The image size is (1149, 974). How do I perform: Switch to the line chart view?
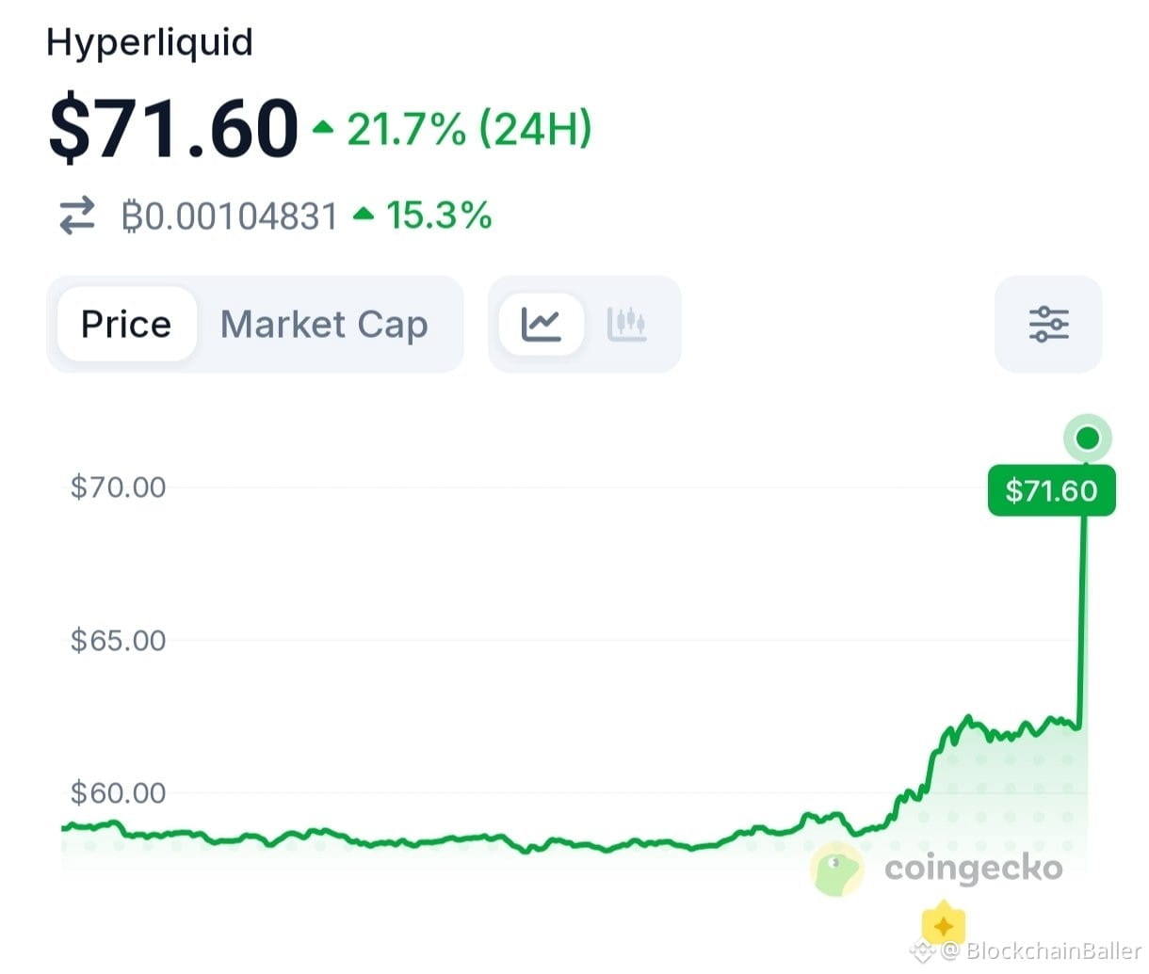(x=541, y=325)
